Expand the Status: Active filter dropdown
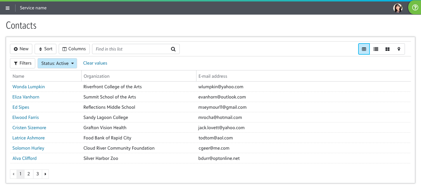This screenshot has width=421, height=192. 57,63
